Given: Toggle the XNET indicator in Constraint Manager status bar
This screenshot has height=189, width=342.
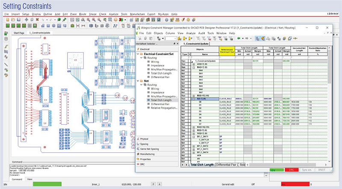Looking at the screenshot, I should (x=322, y=170).
